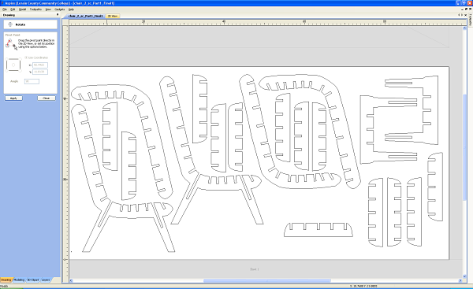Click the Rotate tool icon in panel header
This screenshot has width=473, height=289.
[10, 24]
